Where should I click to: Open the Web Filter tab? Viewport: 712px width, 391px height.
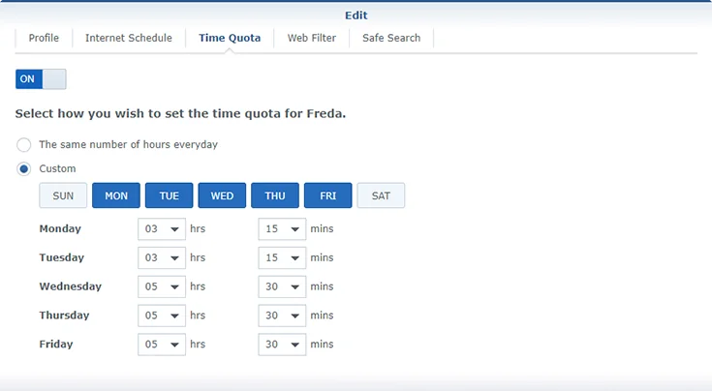click(311, 38)
